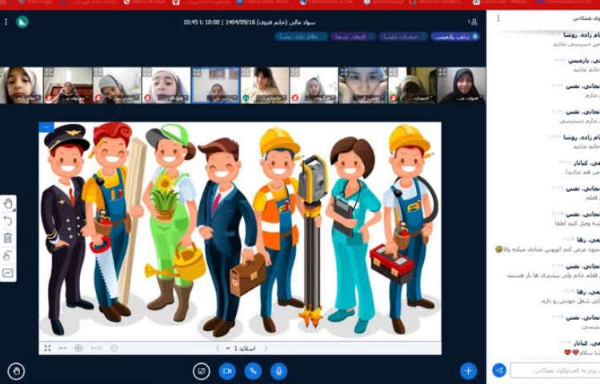
Task: Click the screen share button
Action: [202, 371]
